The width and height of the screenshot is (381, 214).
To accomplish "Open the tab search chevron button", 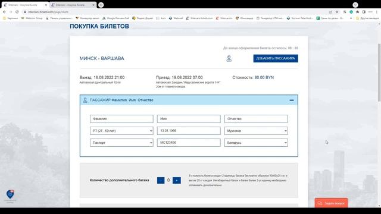I will 355,5.
